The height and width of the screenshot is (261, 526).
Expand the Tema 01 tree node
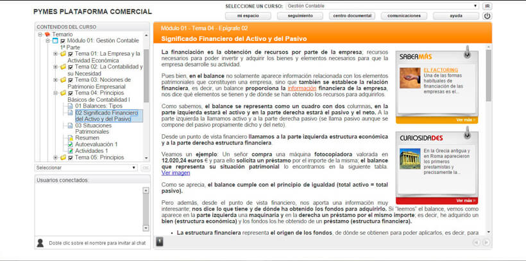click(x=55, y=54)
